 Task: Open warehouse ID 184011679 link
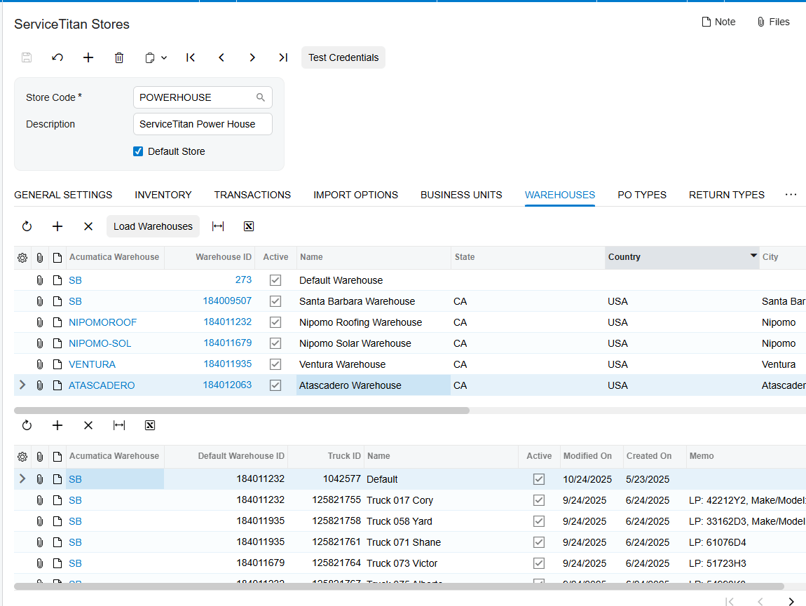[x=228, y=343]
